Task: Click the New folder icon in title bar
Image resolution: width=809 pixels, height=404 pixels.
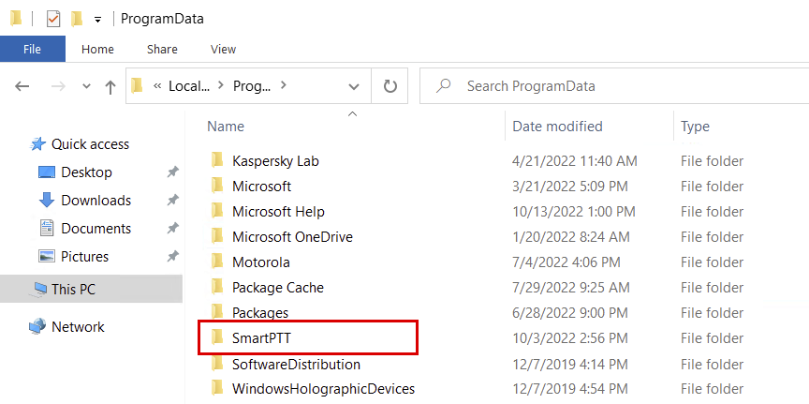Action: 77,19
